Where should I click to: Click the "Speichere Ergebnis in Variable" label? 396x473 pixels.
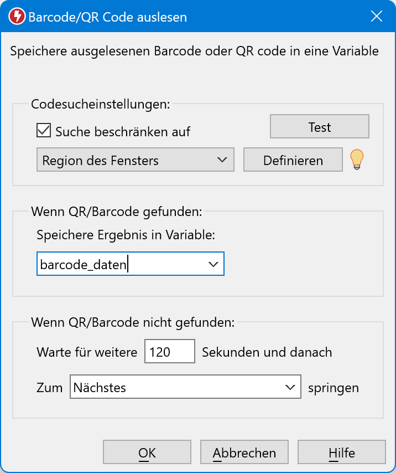pyautogui.click(x=126, y=234)
